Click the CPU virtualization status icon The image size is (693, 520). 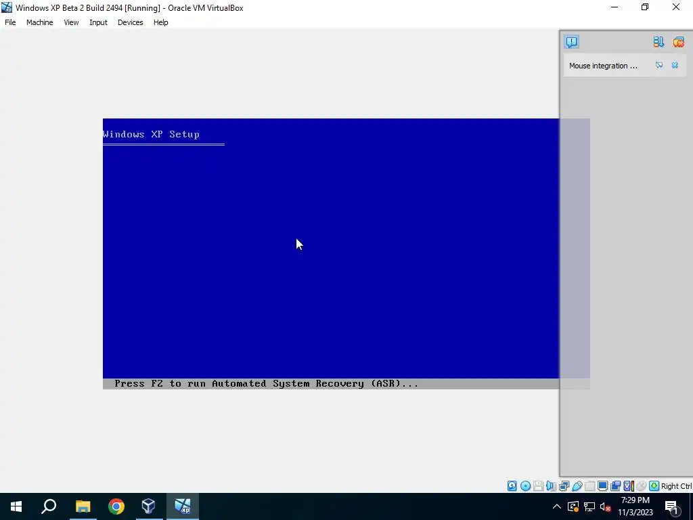[629, 486]
